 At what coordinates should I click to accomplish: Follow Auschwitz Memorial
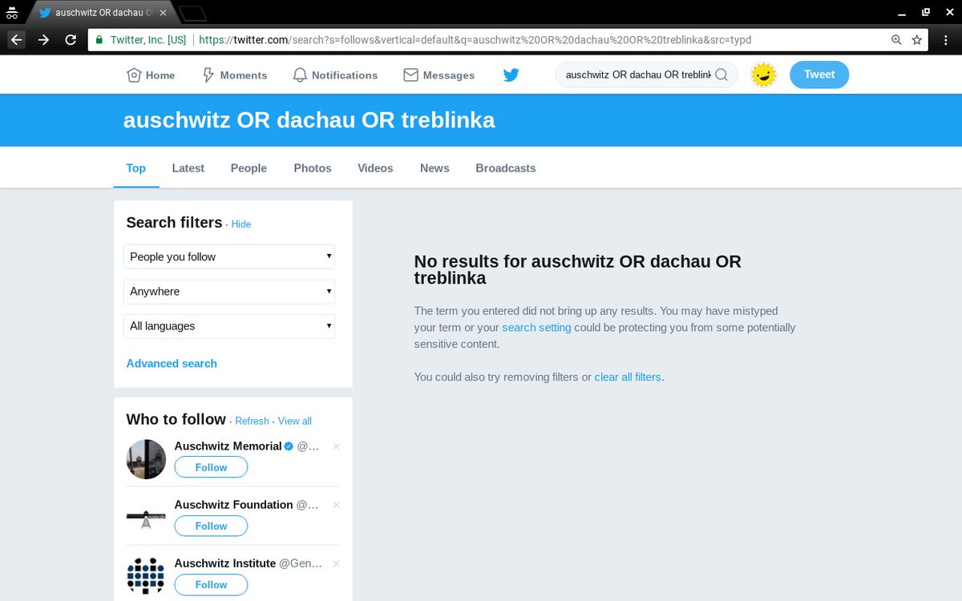tap(211, 467)
